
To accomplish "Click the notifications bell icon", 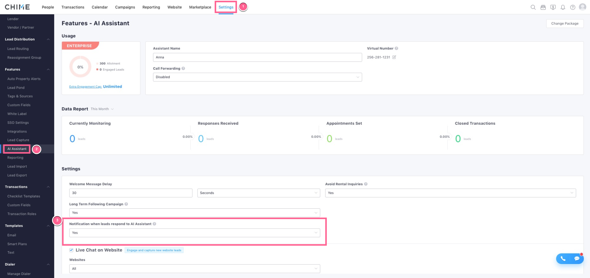I will pyautogui.click(x=563, y=7).
